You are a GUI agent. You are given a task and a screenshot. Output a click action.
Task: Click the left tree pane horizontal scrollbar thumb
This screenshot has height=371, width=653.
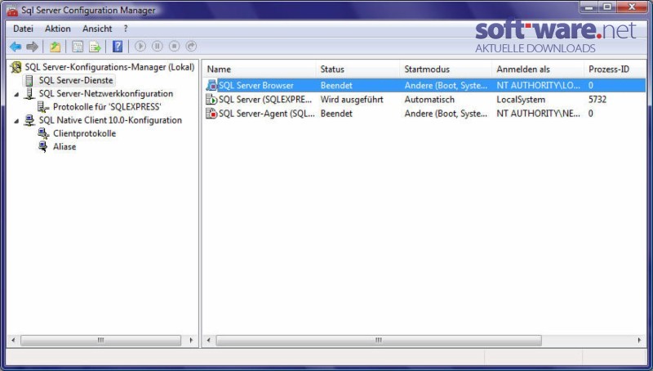100,340
